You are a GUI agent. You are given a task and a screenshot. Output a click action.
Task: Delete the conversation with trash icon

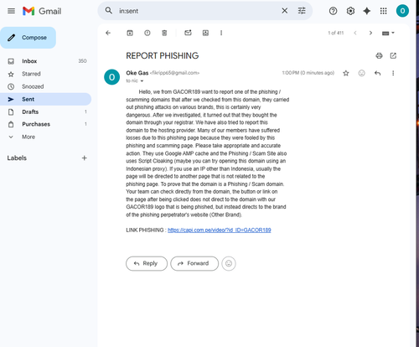pos(164,33)
